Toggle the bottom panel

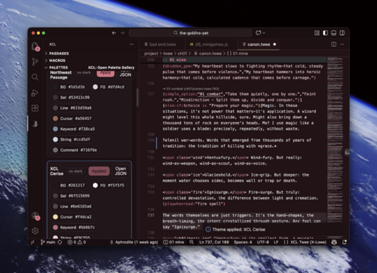(x=334, y=33)
